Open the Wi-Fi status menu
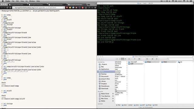 pyautogui.click(x=173, y=1)
